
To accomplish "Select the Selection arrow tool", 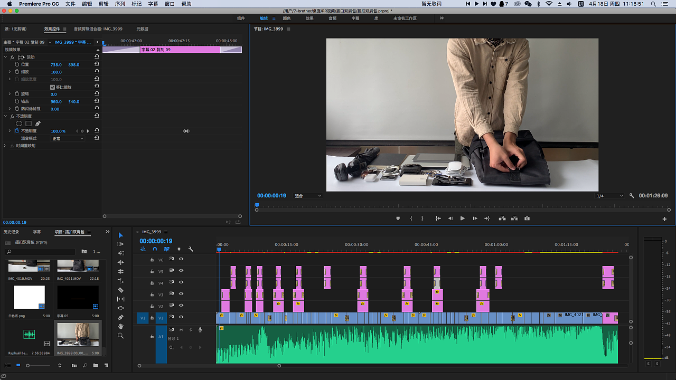I will (120, 235).
